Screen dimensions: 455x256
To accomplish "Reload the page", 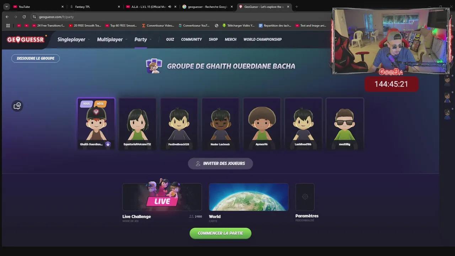I will [24, 17].
